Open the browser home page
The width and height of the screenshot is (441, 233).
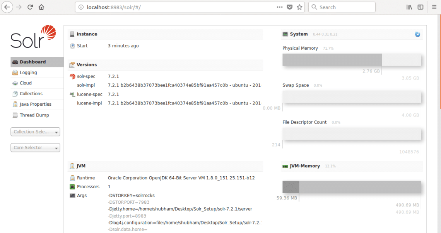(x=41, y=7)
